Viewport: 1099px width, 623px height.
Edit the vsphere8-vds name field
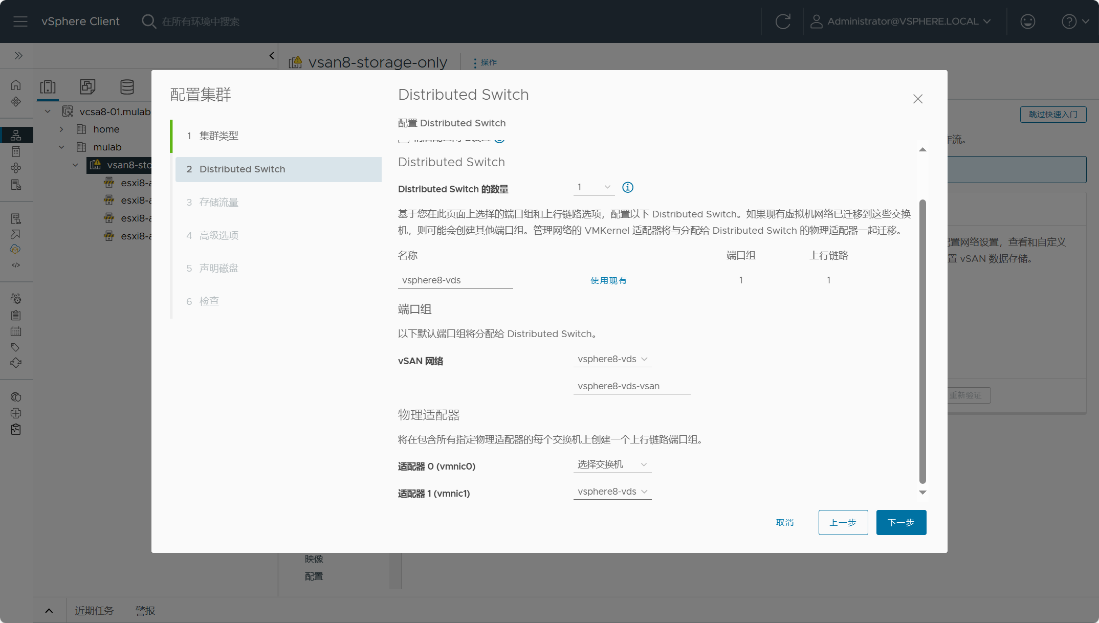point(455,280)
